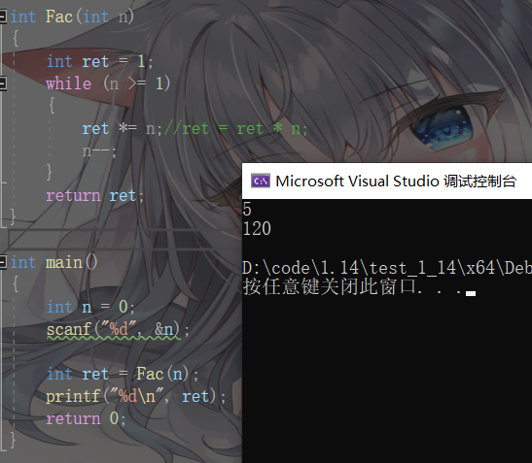Click the 'int main()' declaration
The width and height of the screenshot is (532, 463).
coord(53,262)
